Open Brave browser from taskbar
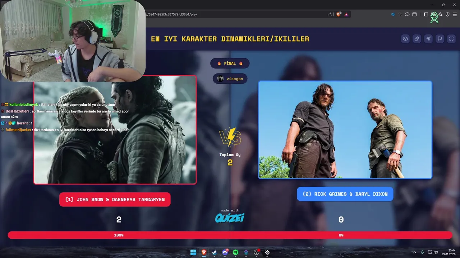This screenshot has width=460, height=258. [204, 252]
